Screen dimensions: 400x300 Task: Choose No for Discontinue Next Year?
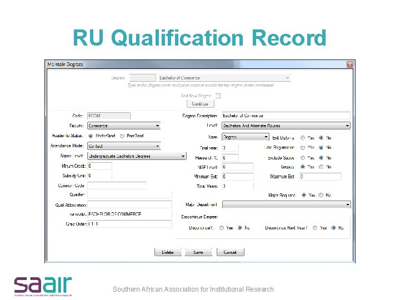coord(333,228)
